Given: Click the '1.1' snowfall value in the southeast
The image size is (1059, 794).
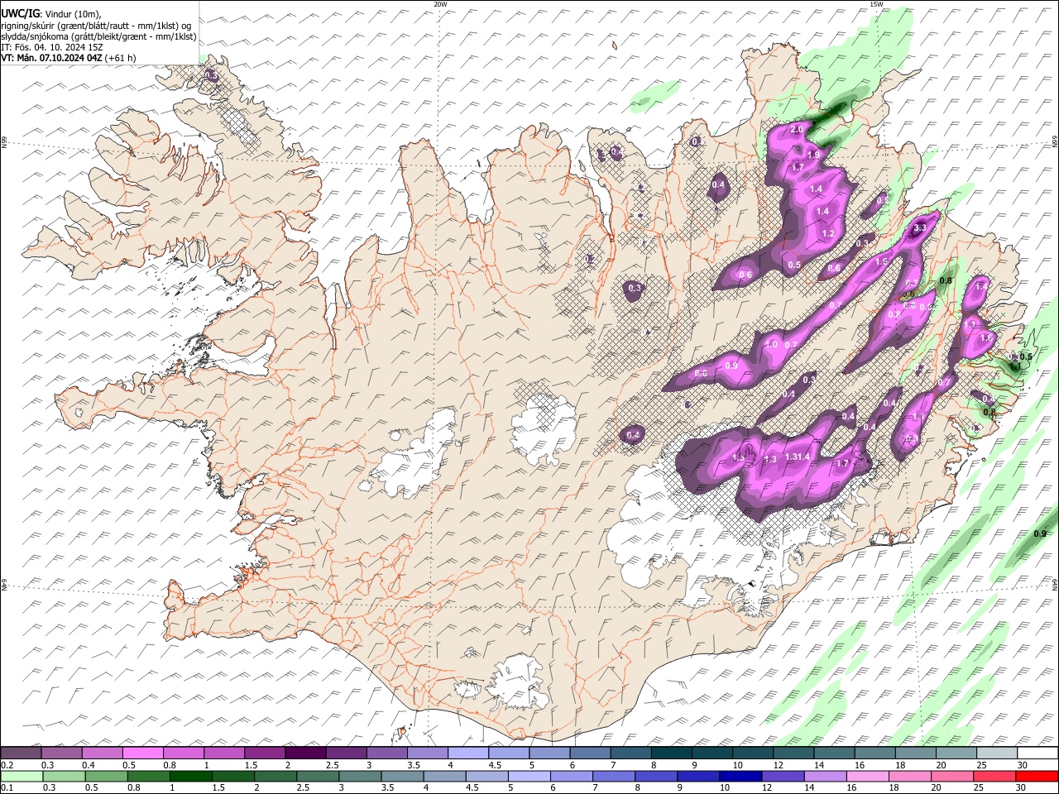Looking at the screenshot, I should click(x=918, y=418).
